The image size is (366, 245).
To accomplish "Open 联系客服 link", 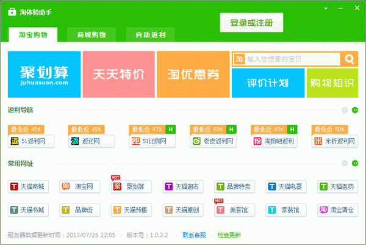I will [x=194, y=235].
